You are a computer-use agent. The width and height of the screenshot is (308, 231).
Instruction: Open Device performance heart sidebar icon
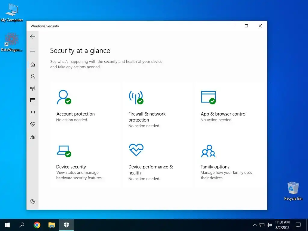click(x=33, y=125)
